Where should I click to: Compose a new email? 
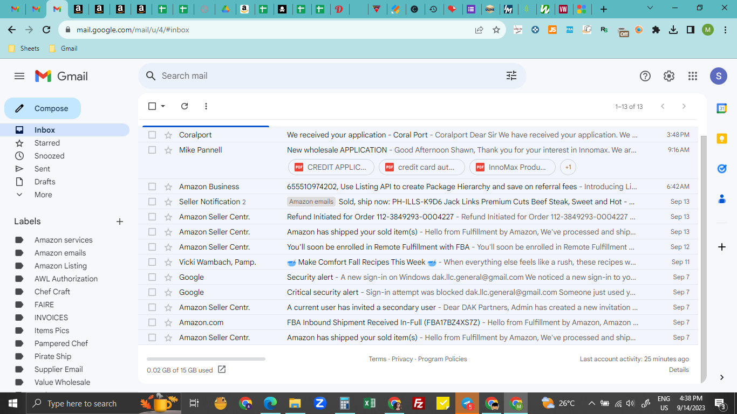tap(43, 108)
